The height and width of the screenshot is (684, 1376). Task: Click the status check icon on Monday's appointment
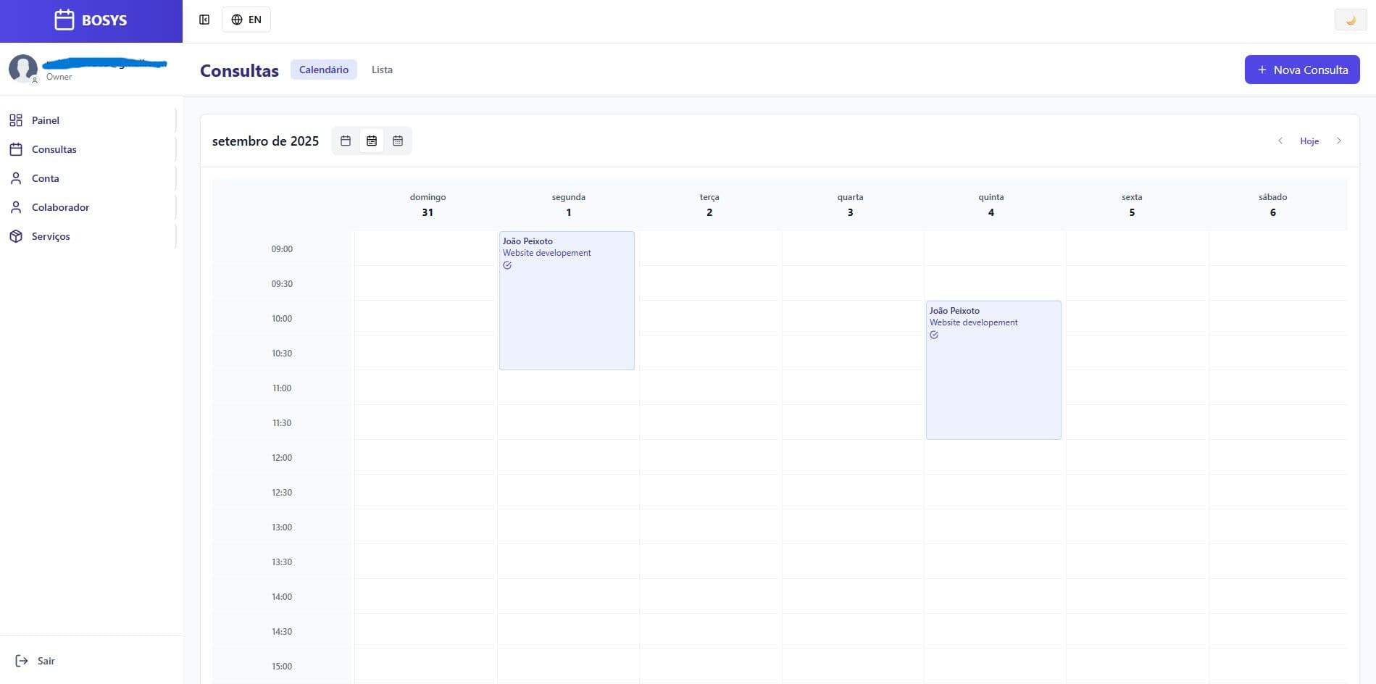coord(507,265)
